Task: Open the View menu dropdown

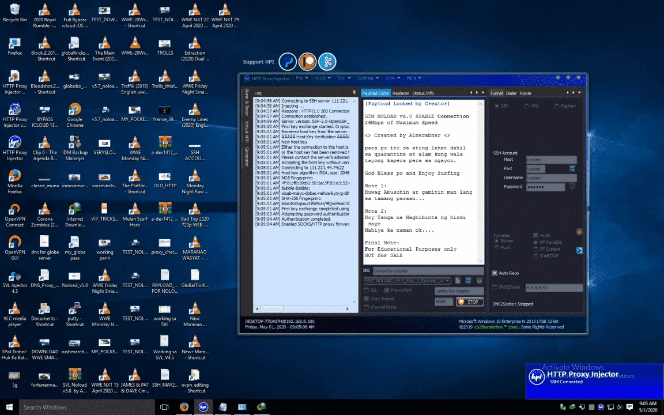Action: point(393,78)
